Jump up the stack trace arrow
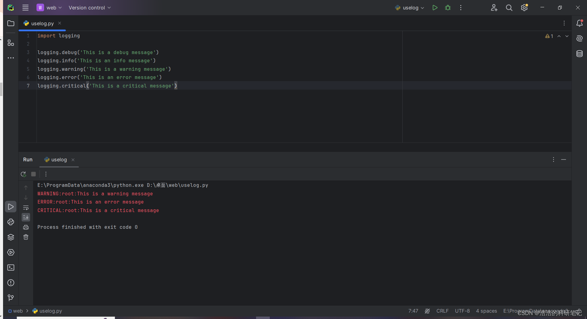 [26, 188]
